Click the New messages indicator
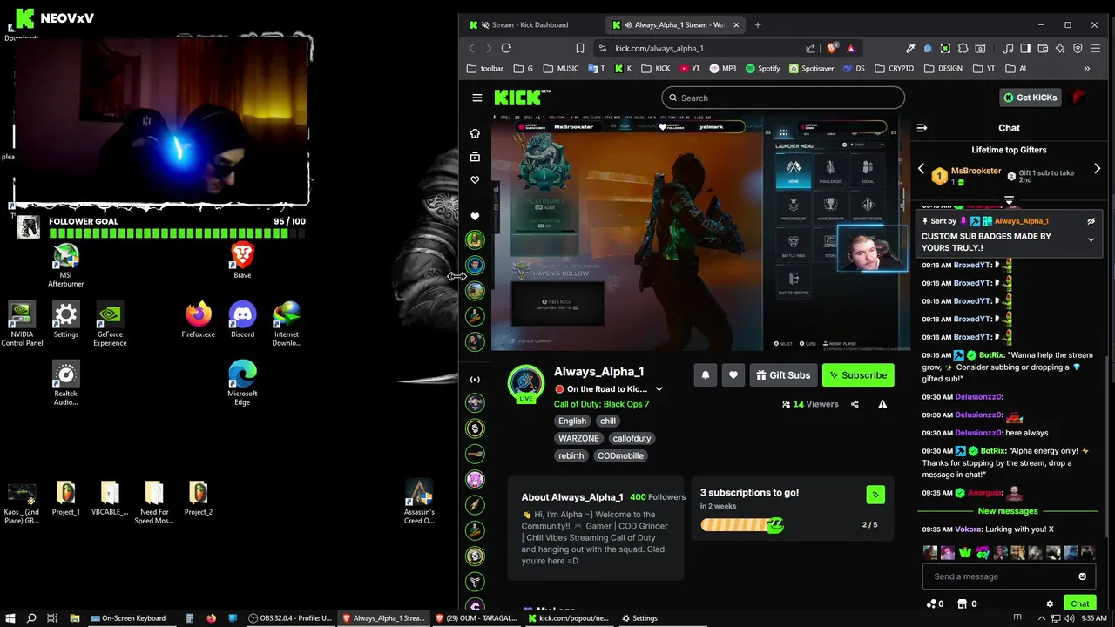The width and height of the screenshot is (1115, 627). tap(1008, 511)
